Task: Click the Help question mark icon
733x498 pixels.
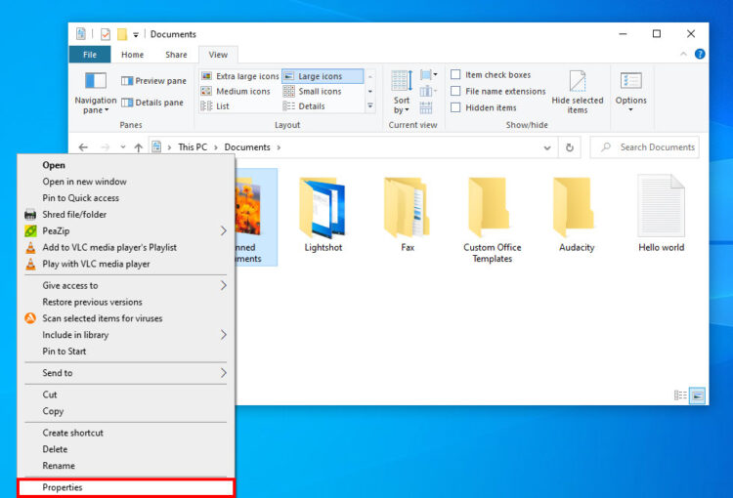Action: pos(700,55)
